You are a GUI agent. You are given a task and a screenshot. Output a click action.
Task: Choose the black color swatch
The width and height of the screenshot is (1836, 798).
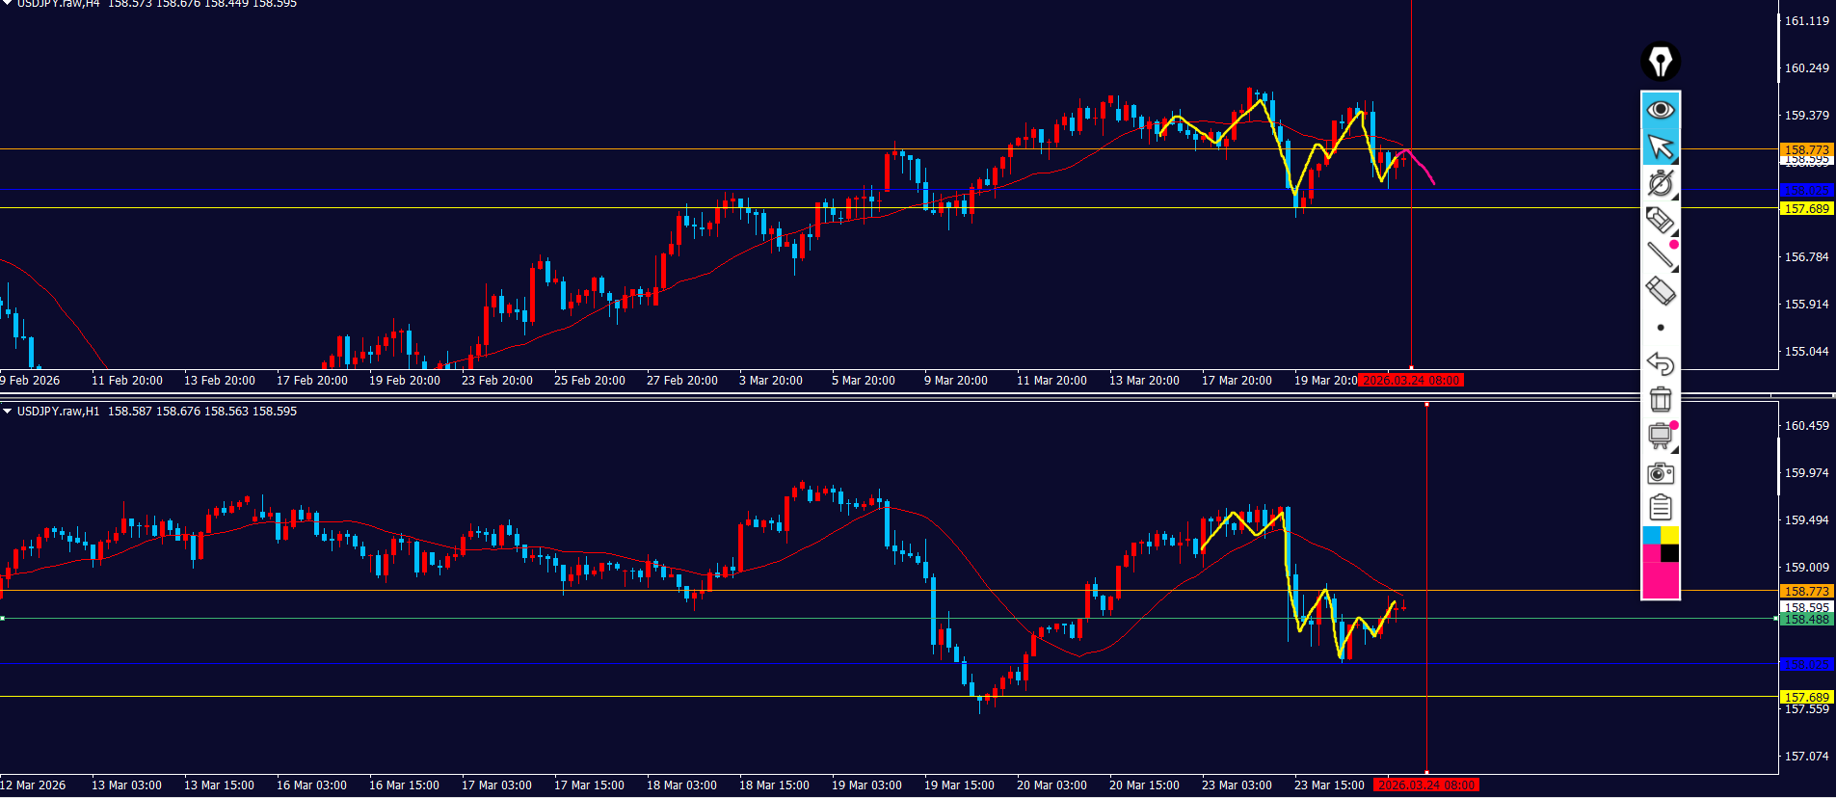(1669, 553)
